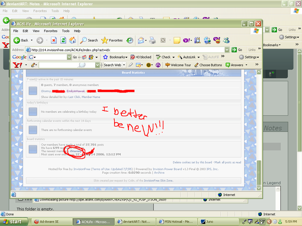302x226 pixels.
Task: Click Last Click sort link
Action: click(74, 97)
